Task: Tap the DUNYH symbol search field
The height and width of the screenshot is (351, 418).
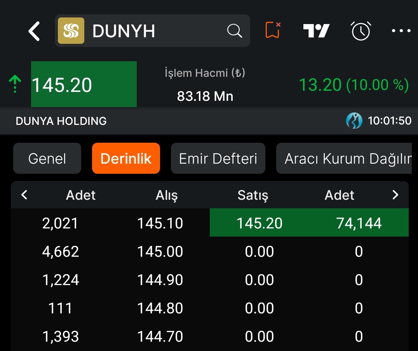Action: pos(153,31)
